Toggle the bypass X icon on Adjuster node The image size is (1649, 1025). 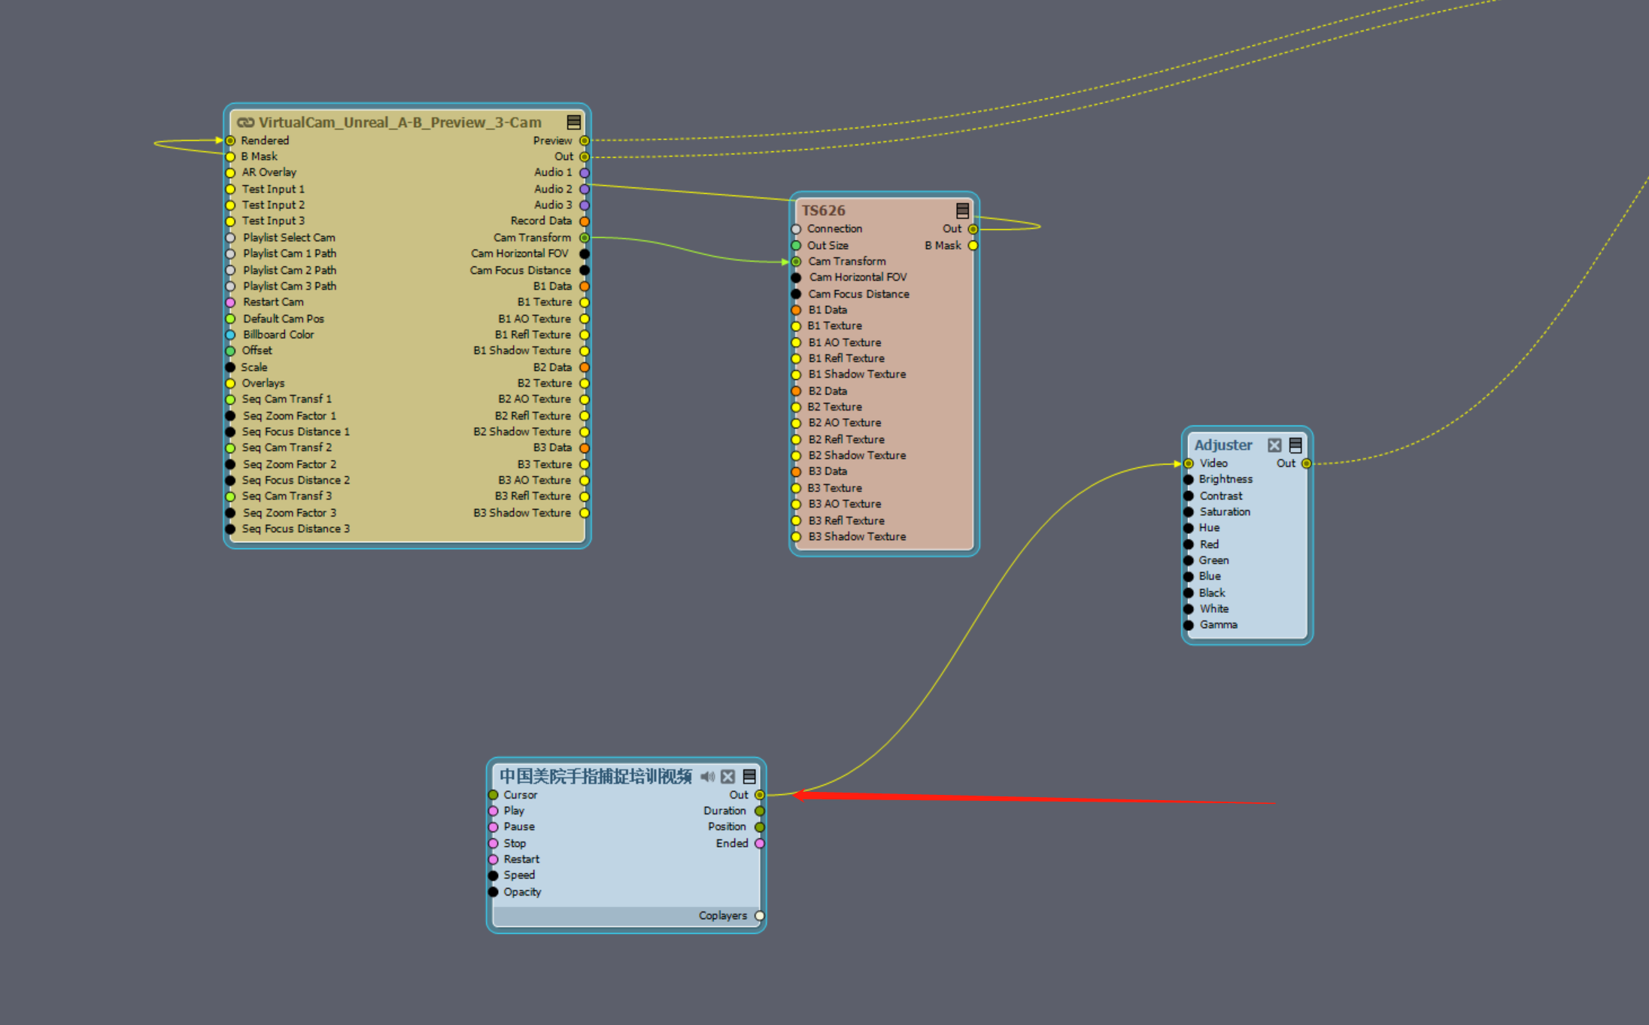pyautogui.click(x=1274, y=445)
